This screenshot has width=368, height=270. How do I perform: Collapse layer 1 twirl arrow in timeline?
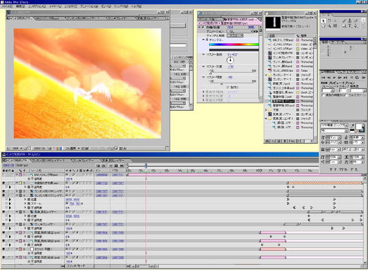pyautogui.click(x=17, y=175)
